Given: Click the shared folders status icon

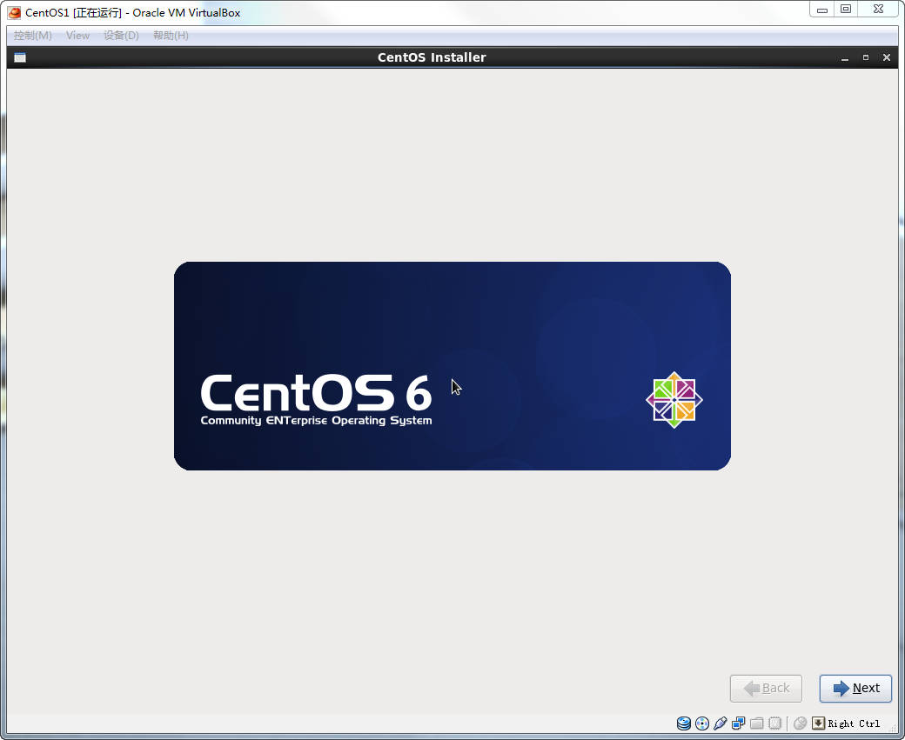Looking at the screenshot, I should pos(757,723).
